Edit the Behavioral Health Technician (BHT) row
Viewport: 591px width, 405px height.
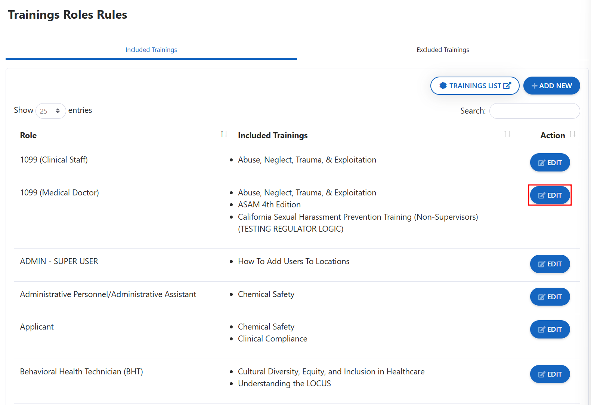pos(550,374)
